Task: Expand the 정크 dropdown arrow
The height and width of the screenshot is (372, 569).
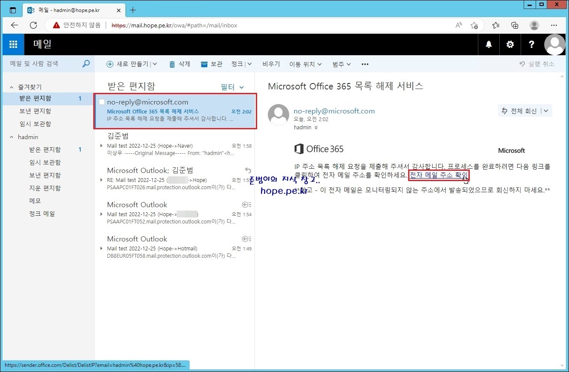Action: tap(249, 64)
